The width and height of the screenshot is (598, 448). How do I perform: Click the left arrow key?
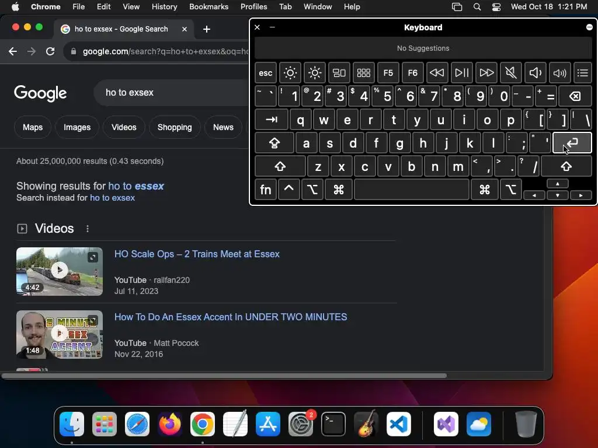pyautogui.click(x=534, y=195)
